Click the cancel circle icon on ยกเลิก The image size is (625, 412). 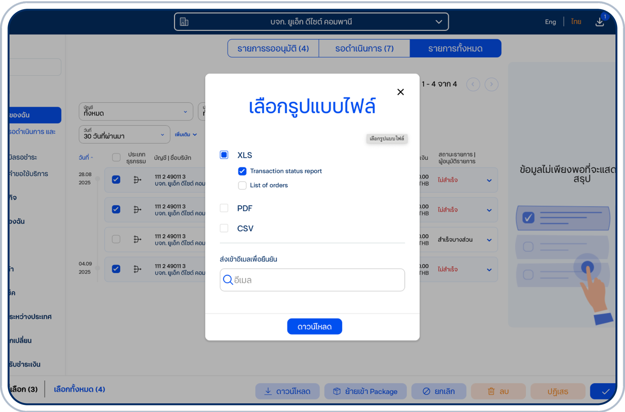click(426, 391)
